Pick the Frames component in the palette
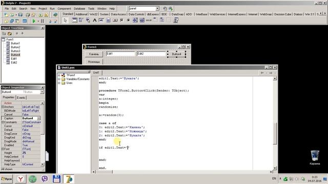The image size is (328, 184). (74, 20)
